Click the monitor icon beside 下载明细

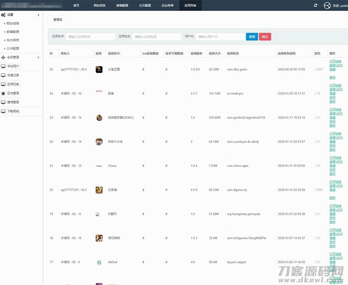point(3,111)
